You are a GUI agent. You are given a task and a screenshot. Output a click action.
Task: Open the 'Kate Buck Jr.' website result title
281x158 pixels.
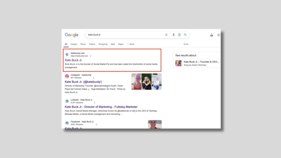(x=73, y=60)
